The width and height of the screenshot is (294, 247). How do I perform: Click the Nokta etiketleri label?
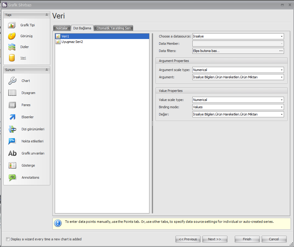click(x=32, y=141)
